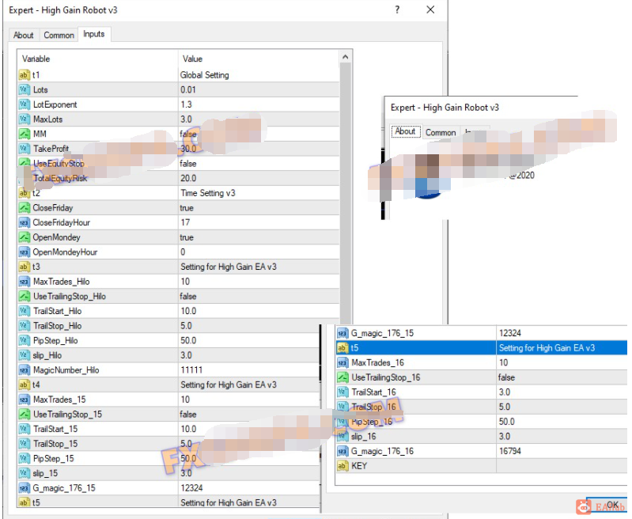Viewport: 632px width, 519px height.
Task: Toggle the OpenMondey true value
Action: [259, 237]
